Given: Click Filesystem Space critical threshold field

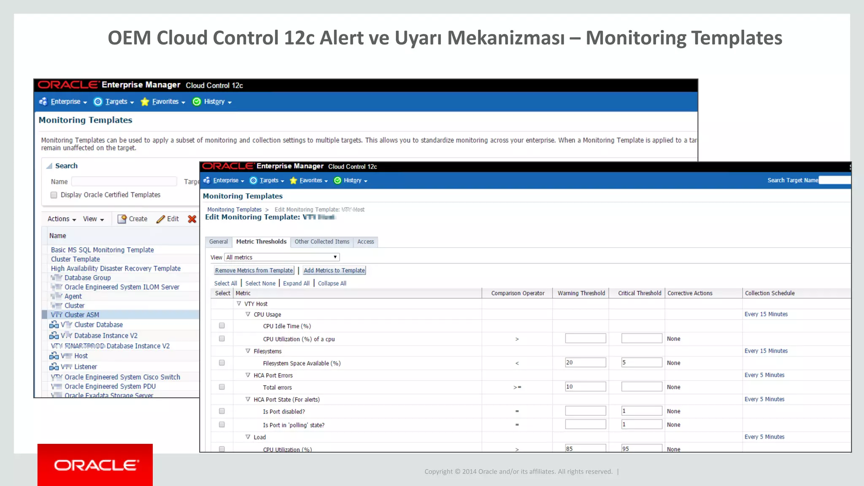Looking at the screenshot, I should coord(642,362).
